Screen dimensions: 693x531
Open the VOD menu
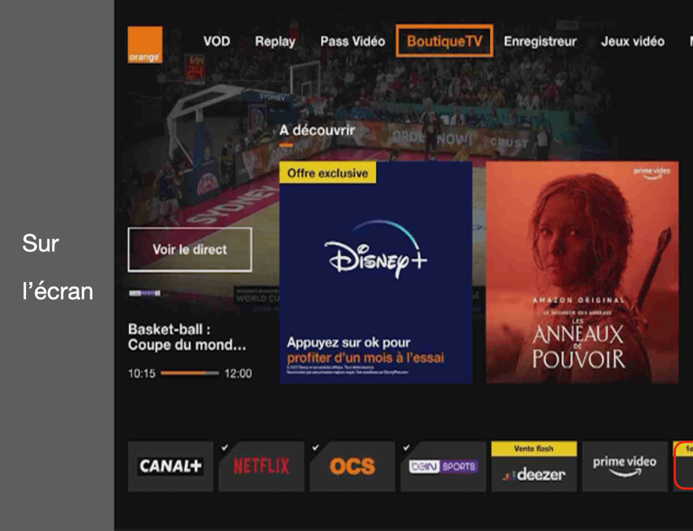pos(217,41)
